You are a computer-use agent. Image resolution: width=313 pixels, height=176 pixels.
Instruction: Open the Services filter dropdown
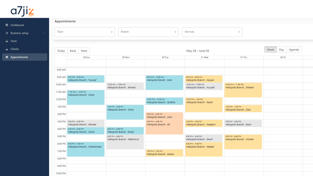click(x=212, y=32)
